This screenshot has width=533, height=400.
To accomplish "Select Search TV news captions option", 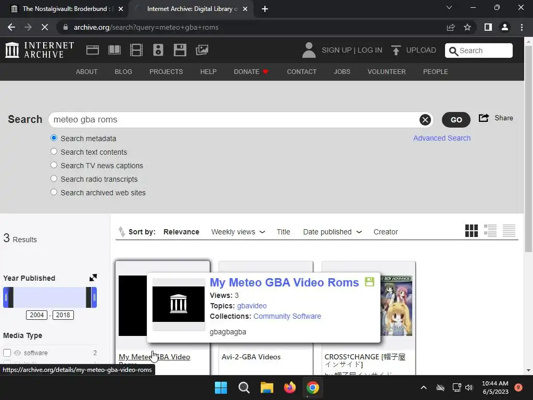I will click(x=54, y=165).
